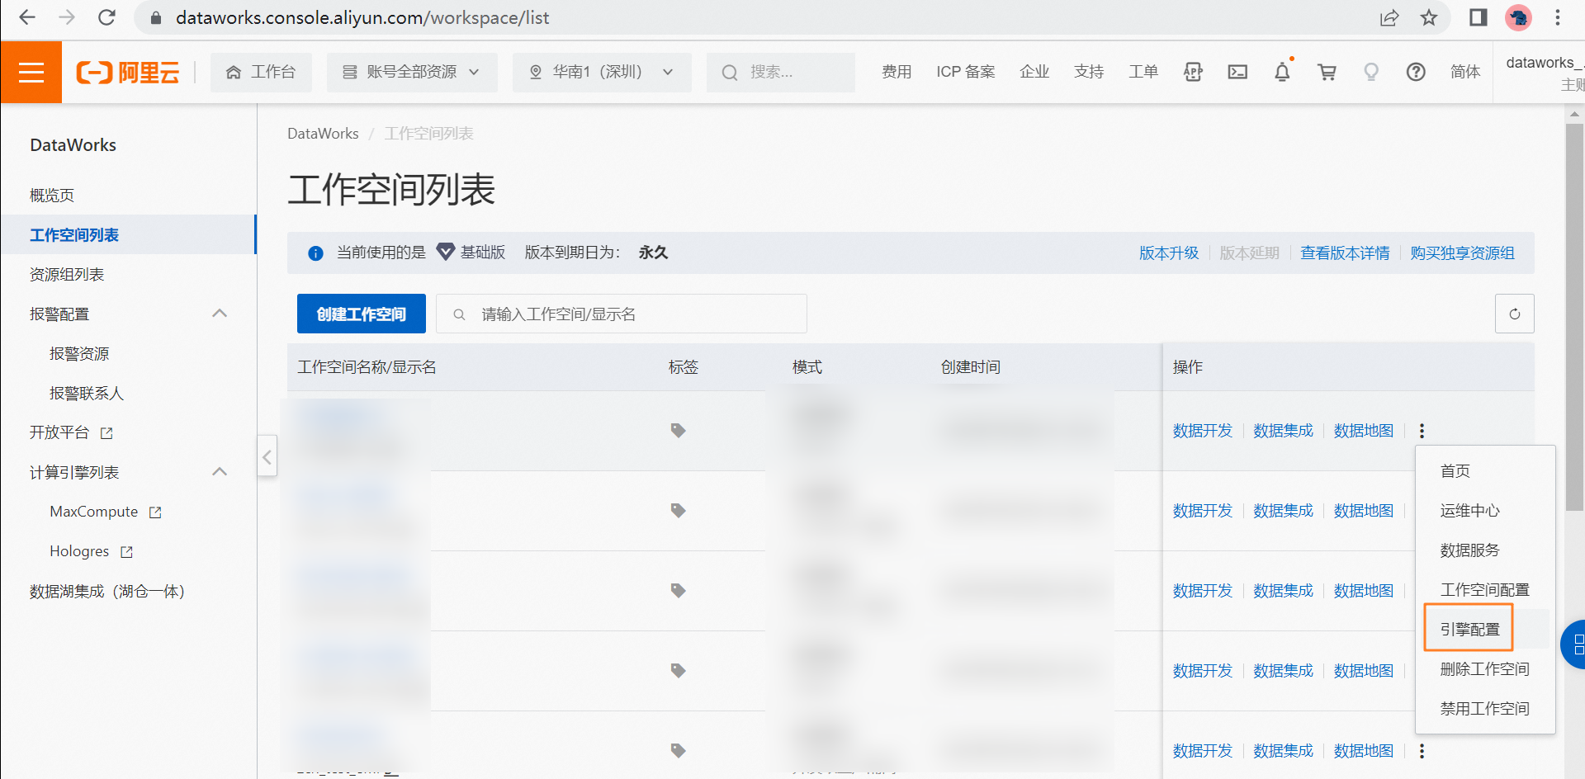The width and height of the screenshot is (1585, 779).
Task: Focus the top 搜索 search box
Action: [x=781, y=73]
